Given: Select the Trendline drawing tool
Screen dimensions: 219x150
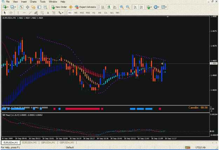Looking at the screenshot, I should [x=30, y=13].
